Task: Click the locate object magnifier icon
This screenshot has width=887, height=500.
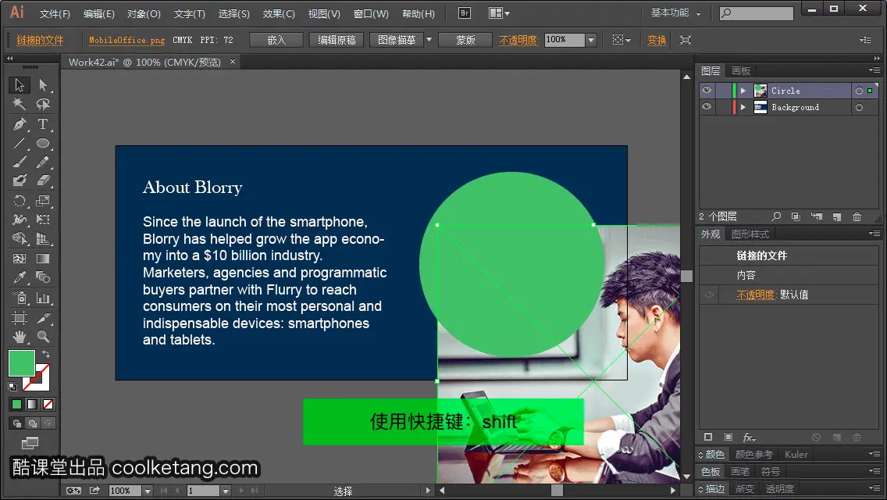Action: click(x=776, y=217)
